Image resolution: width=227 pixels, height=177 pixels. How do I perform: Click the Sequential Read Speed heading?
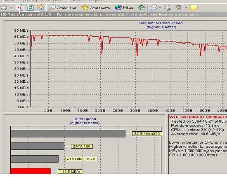pyautogui.click(x=161, y=23)
